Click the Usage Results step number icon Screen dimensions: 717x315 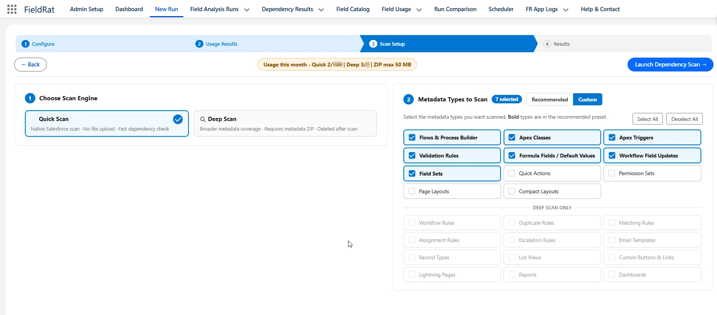pyautogui.click(x=199, y=44)
